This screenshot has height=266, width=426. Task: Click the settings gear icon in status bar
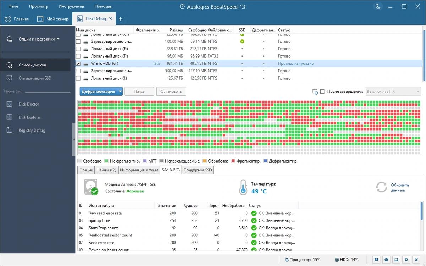click(x=407, y=260)
